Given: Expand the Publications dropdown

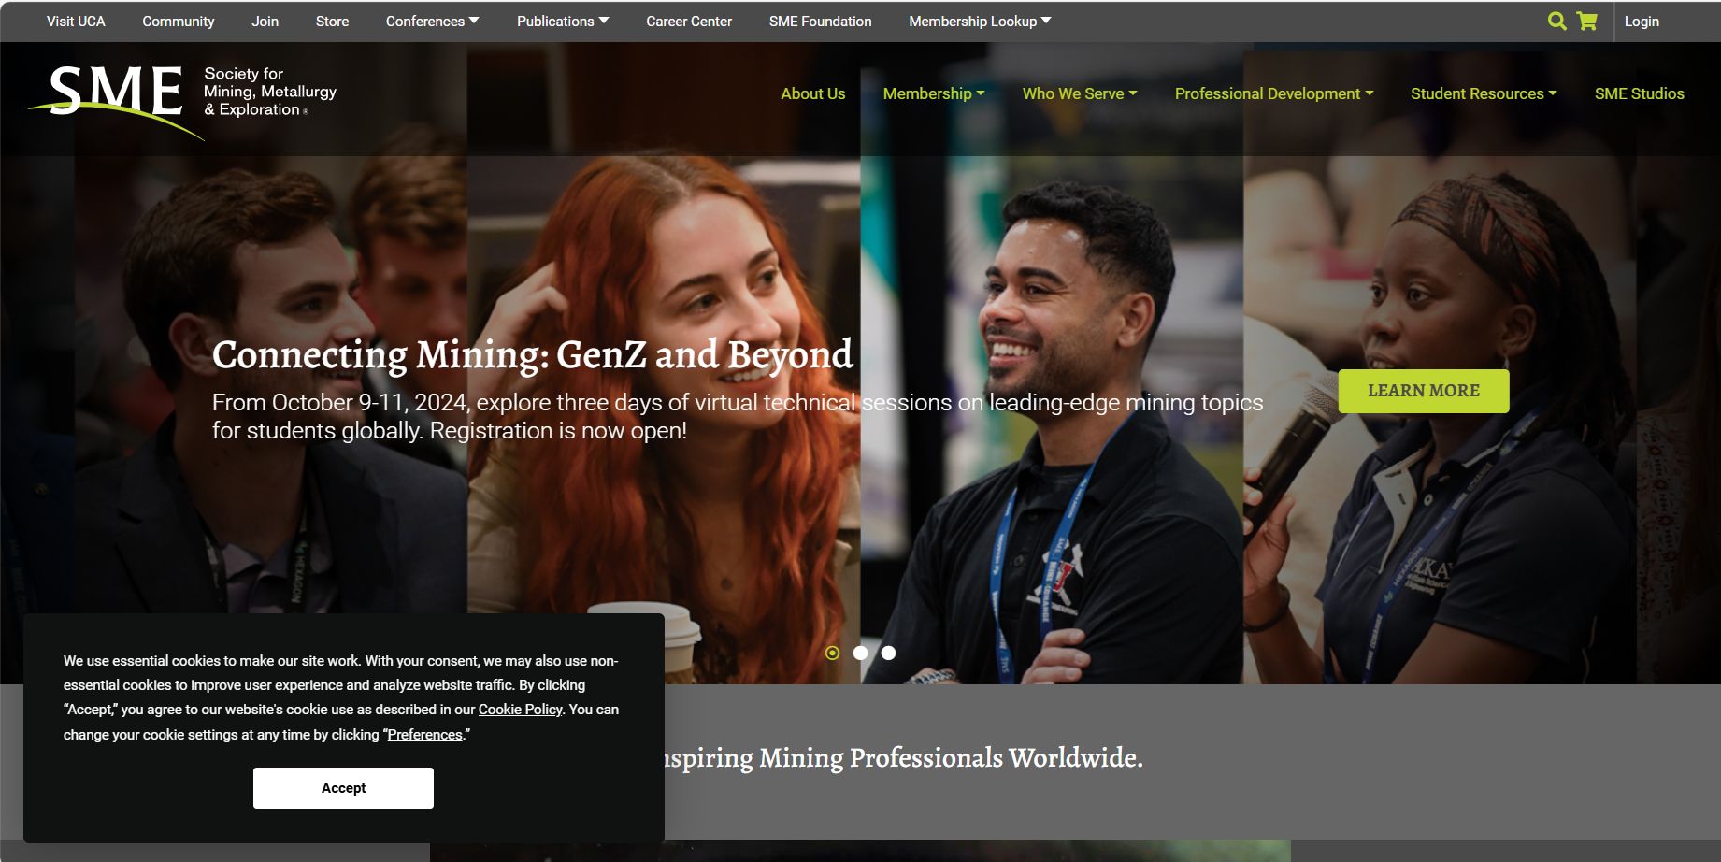Looking at the screenshot, I should 562,21.
